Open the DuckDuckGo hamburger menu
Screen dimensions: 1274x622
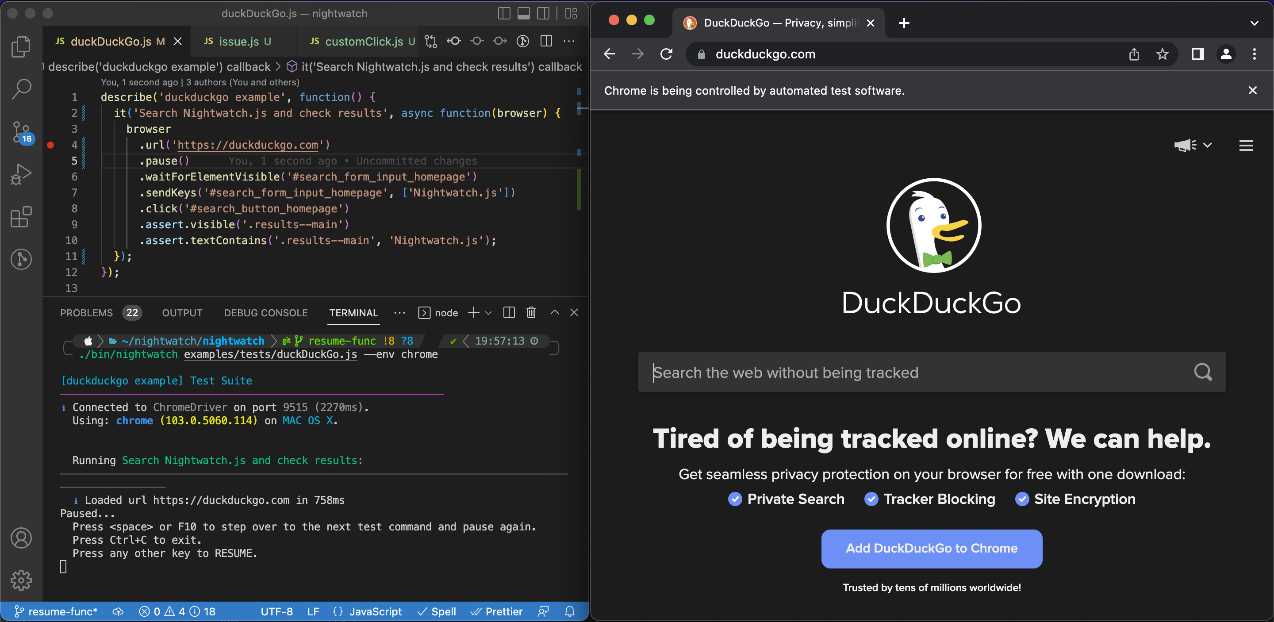pyautogui.click(x=1246, y=145)
